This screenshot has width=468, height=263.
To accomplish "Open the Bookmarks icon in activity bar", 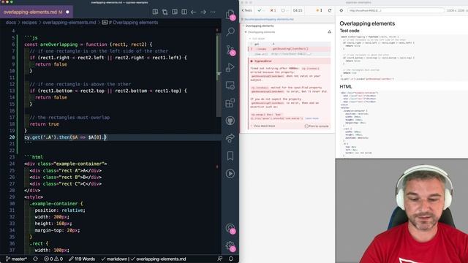I will (230, 156).
